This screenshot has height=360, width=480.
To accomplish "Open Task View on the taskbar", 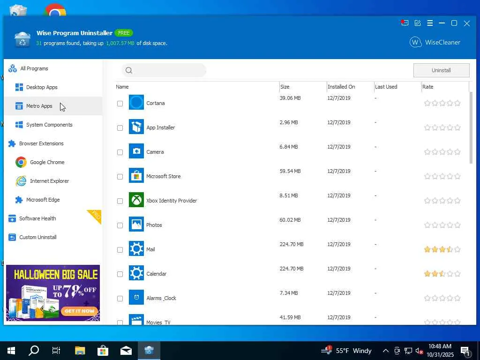I will (x=56, y=351).
